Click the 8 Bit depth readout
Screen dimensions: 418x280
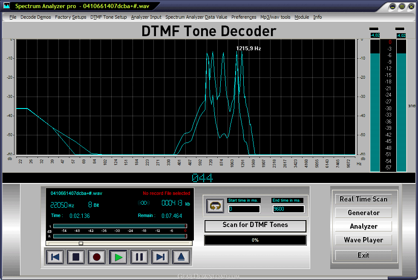[94, 205]
